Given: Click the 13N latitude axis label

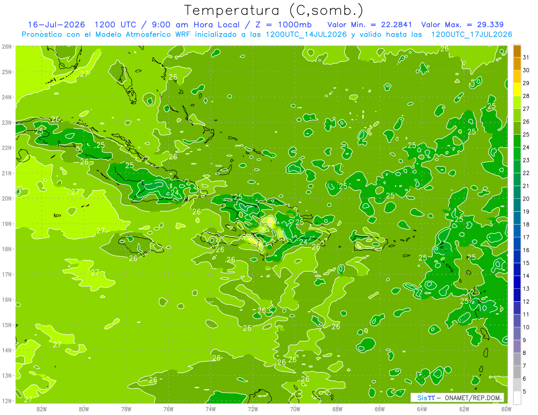Looking at the screenshot, I should coord(7,375).
